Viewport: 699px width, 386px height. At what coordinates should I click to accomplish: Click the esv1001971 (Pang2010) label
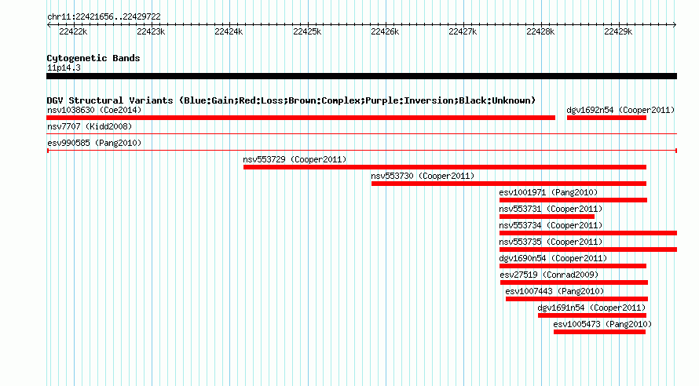click(x=548, y=192)
